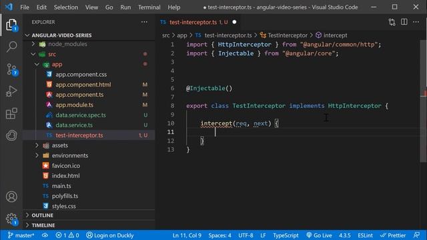Open main.ts file

coord(61,186)
